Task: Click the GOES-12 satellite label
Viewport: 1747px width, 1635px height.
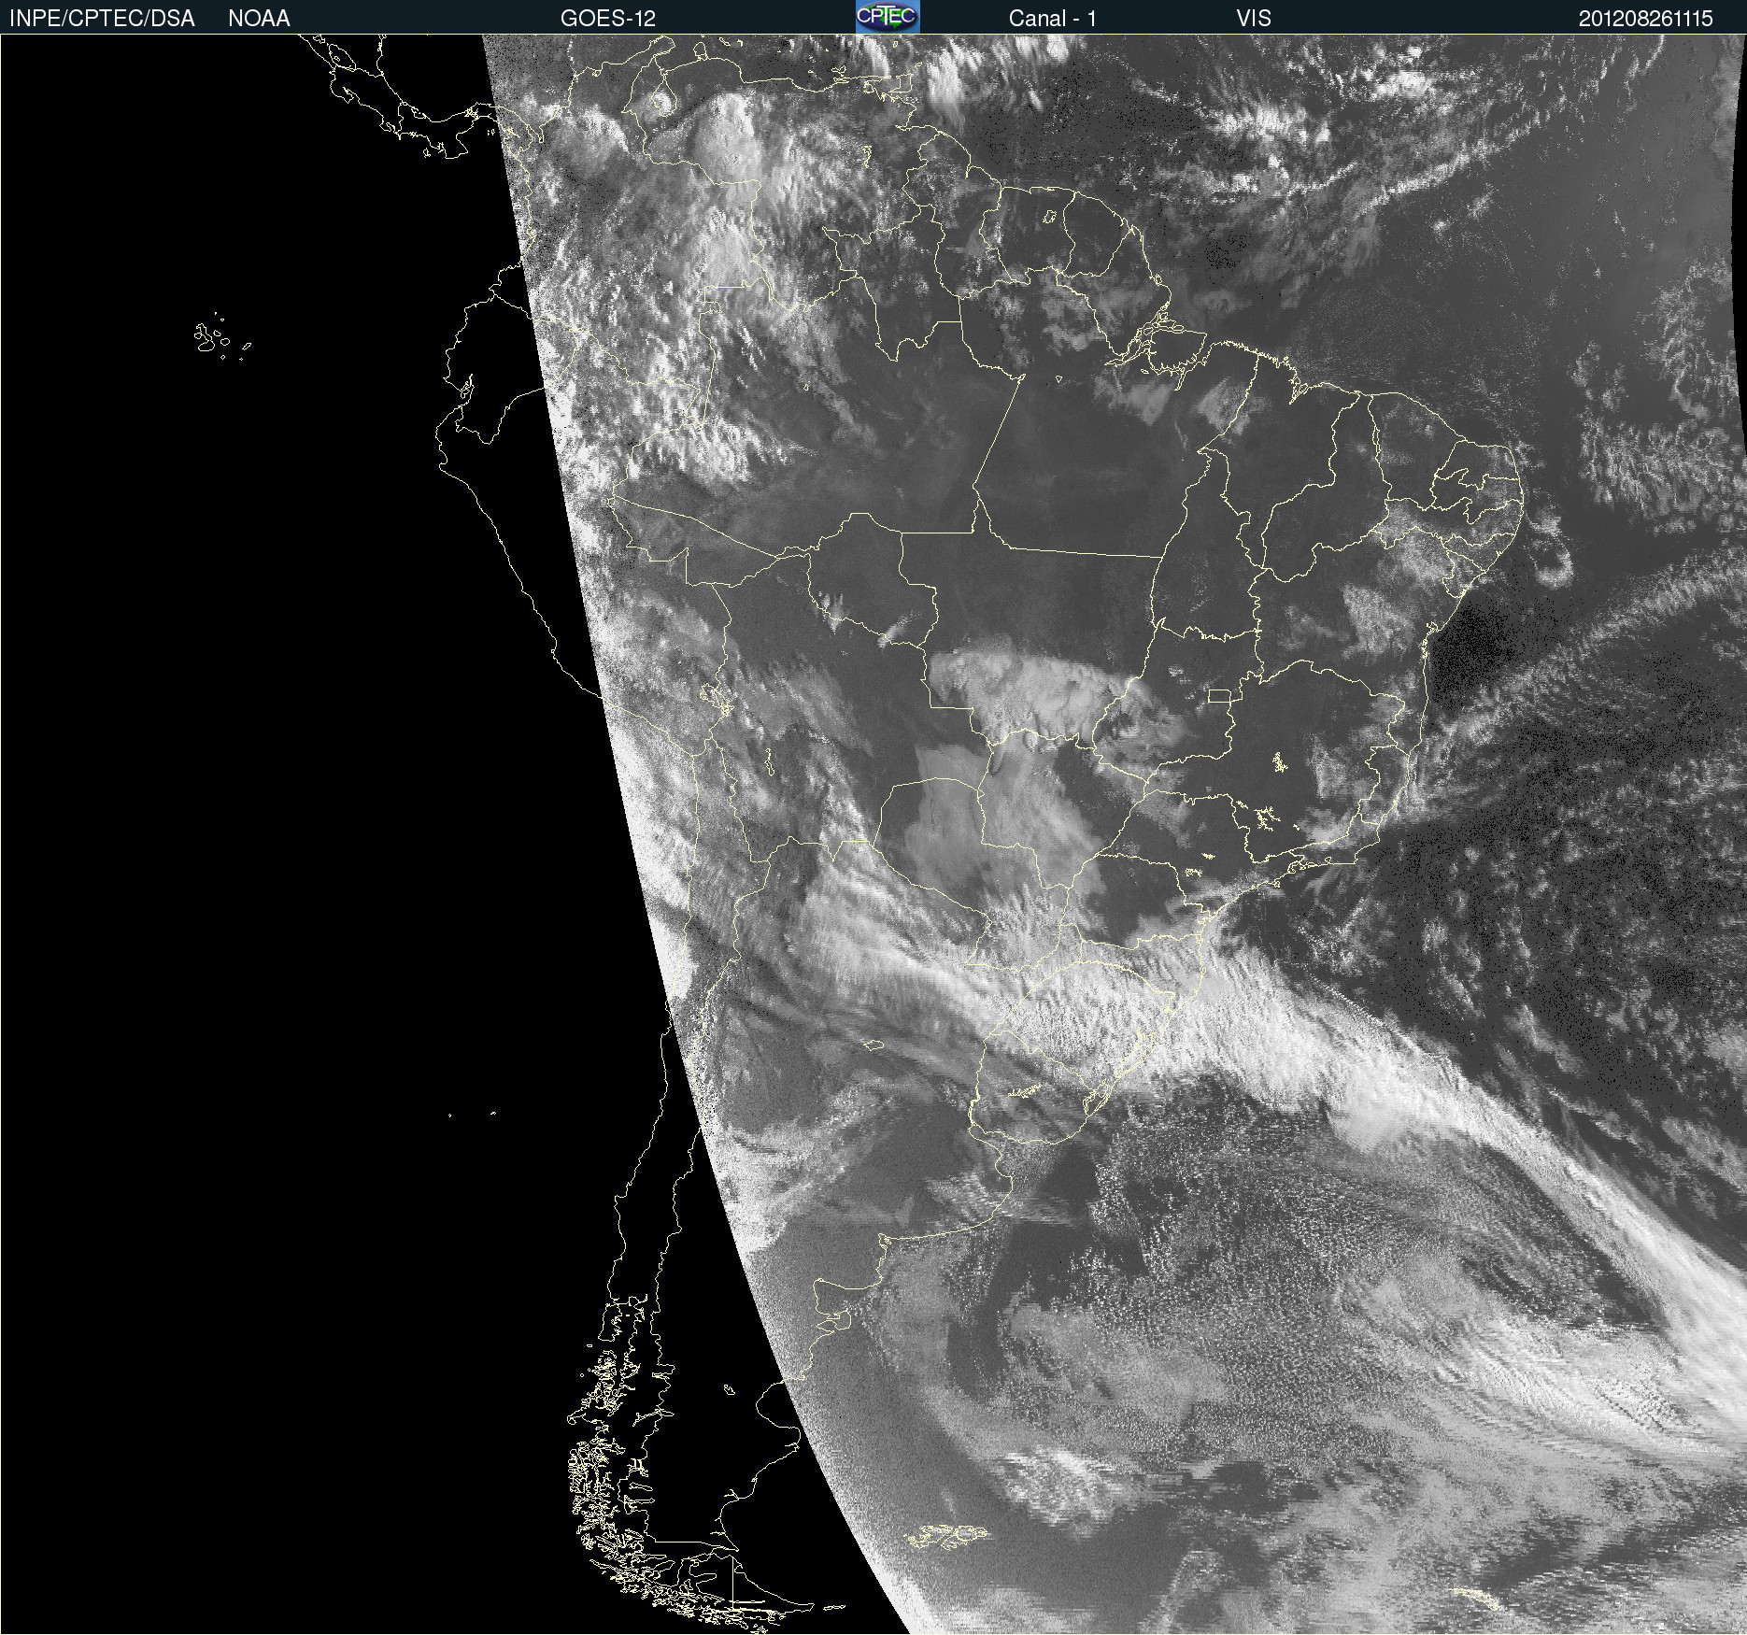Action: (608, 19)
